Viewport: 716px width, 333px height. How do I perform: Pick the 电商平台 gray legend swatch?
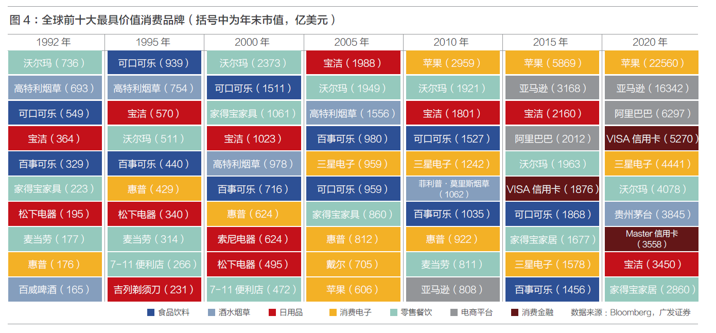453,312
